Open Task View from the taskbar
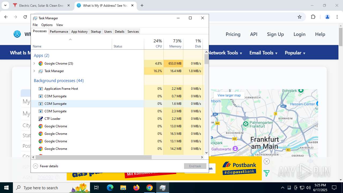Screen dimensions: 343x193 pyautogui.click(x=96, y=188)
